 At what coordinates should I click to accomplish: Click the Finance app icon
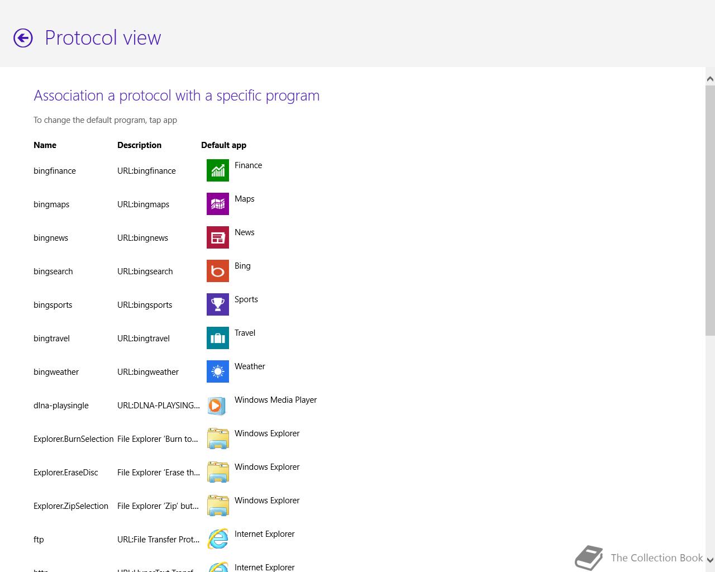(x=218, y=170)
